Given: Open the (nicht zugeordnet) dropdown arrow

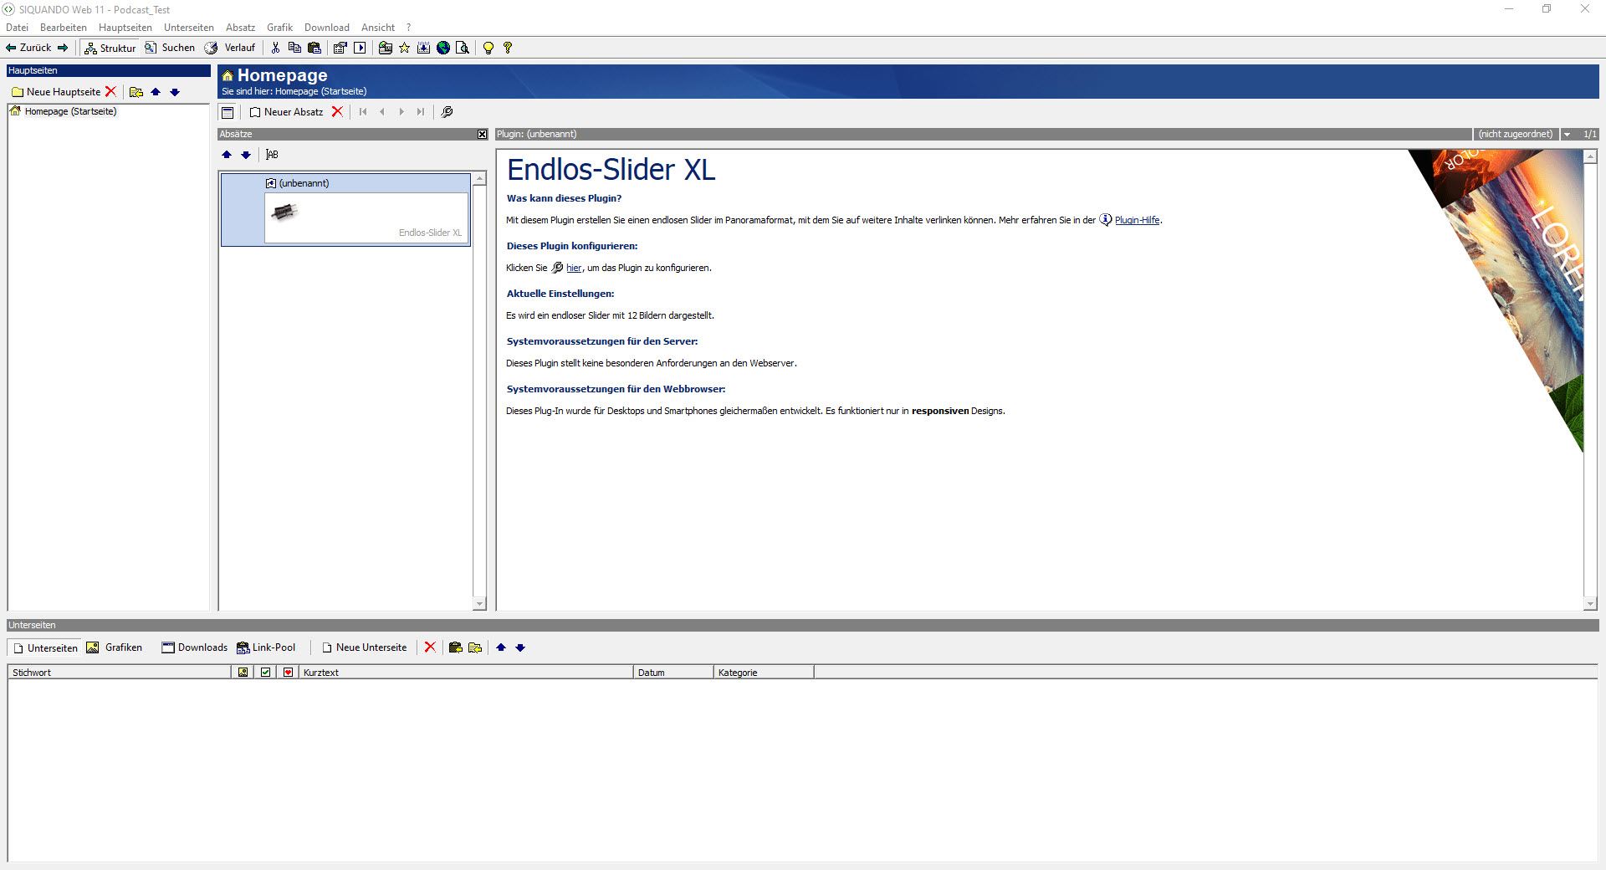Looking at the screenshot, I should click(1567, 134).
